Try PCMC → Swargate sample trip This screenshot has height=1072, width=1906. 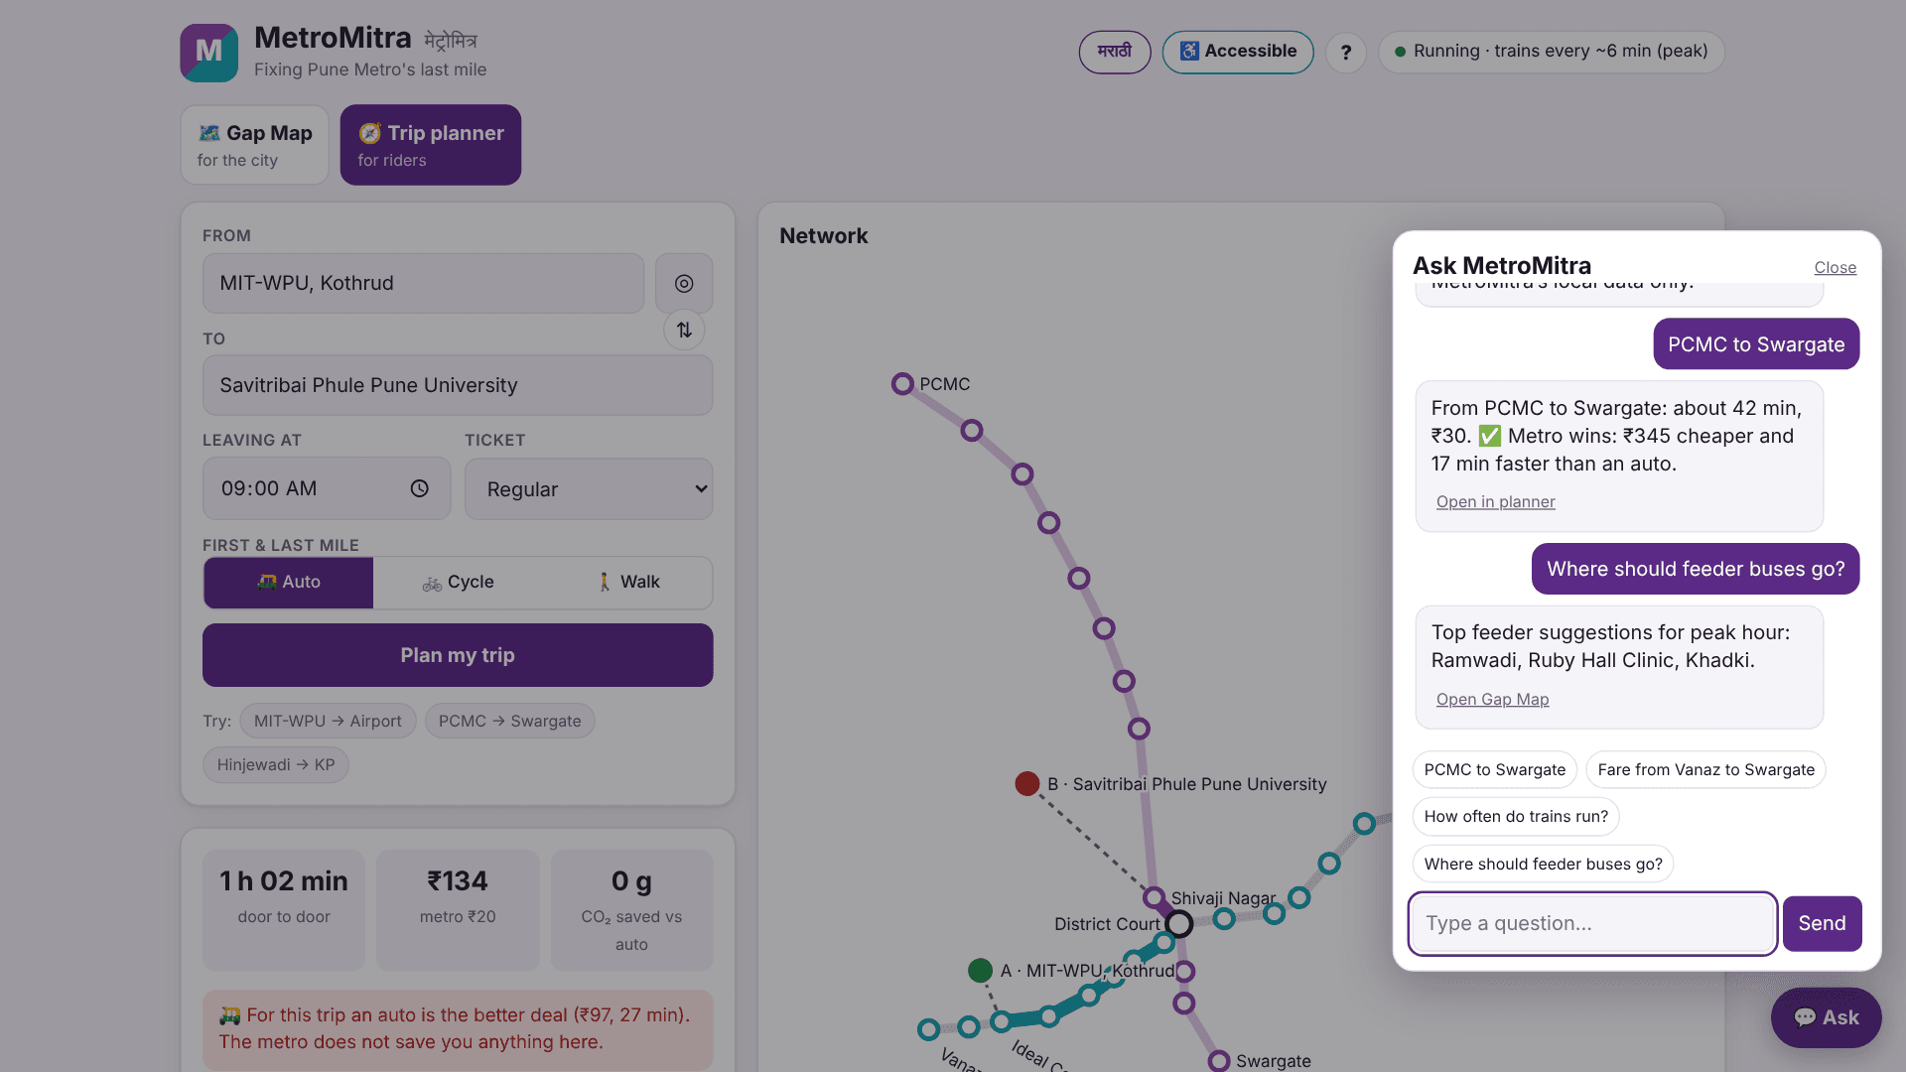[x=510, y=722]
